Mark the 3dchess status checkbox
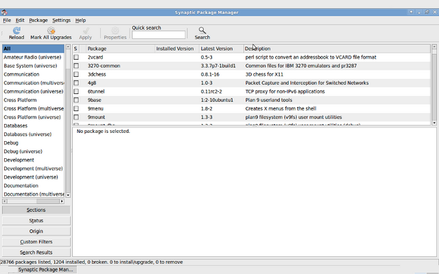 click(76, 75)
